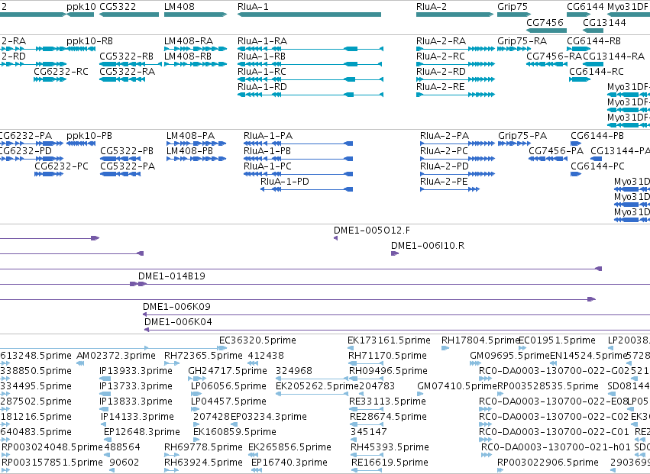The height and width of the screenshot is (474, 650).
Task: Select the RluA-2-RD transcript label
Action: coord(441,72)
